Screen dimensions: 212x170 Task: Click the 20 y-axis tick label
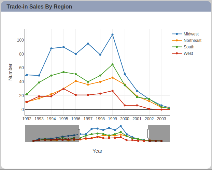tap(22, 96)
